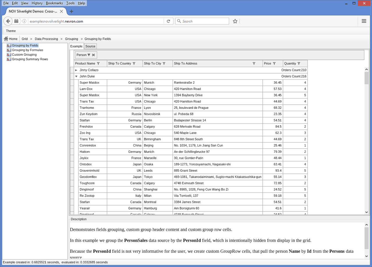Open filter on Person group chip
This screenshot has width=372, height=267.
[x=89, y=55]
